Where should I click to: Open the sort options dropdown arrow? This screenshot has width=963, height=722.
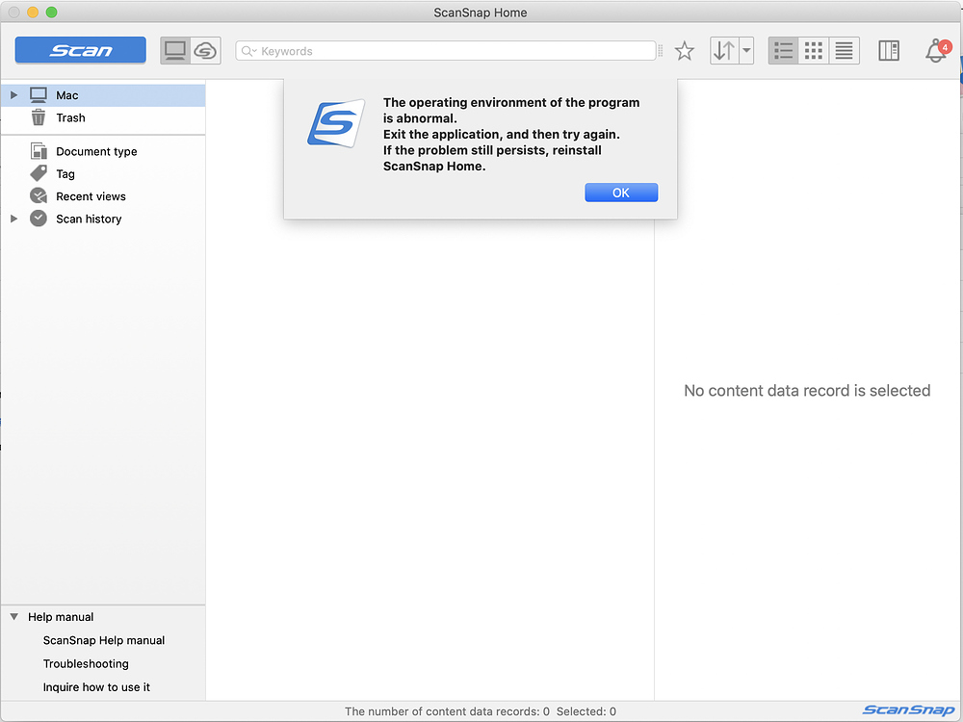click(x=745, y=50)
